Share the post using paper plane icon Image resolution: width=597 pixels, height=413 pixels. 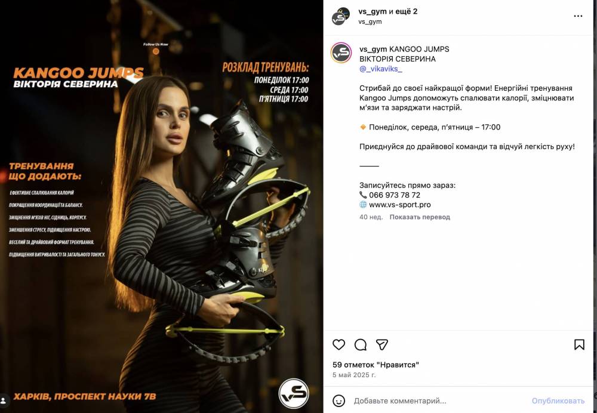[382, 344]
